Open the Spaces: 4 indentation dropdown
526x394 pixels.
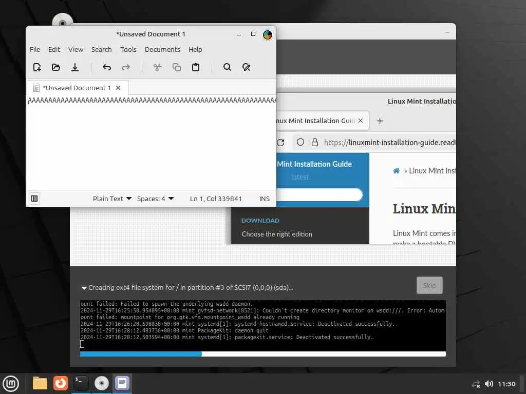coord(155,199)
